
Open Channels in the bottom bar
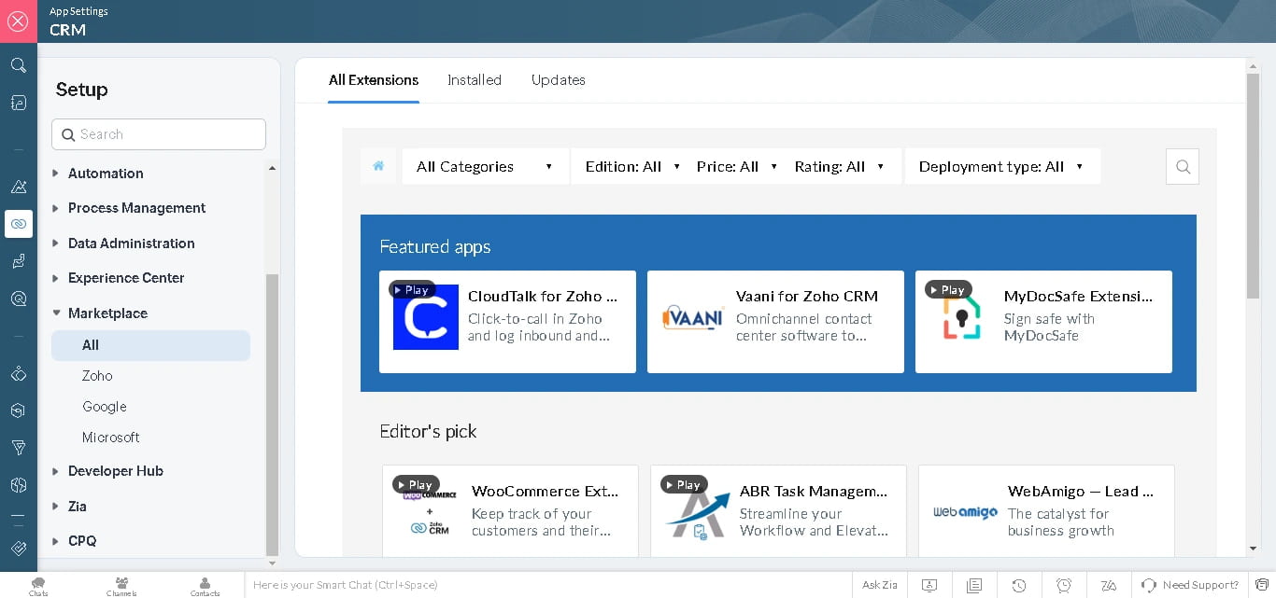121,585
